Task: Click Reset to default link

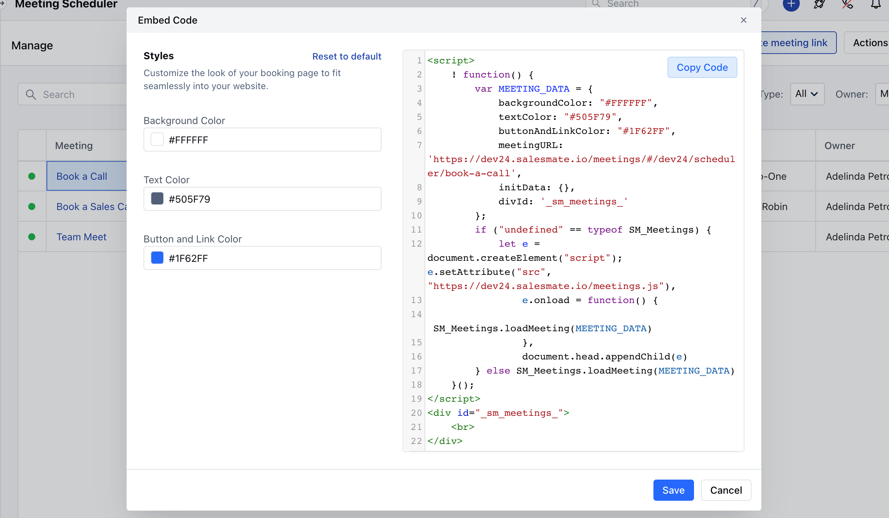Action: [x=346, y=56]
